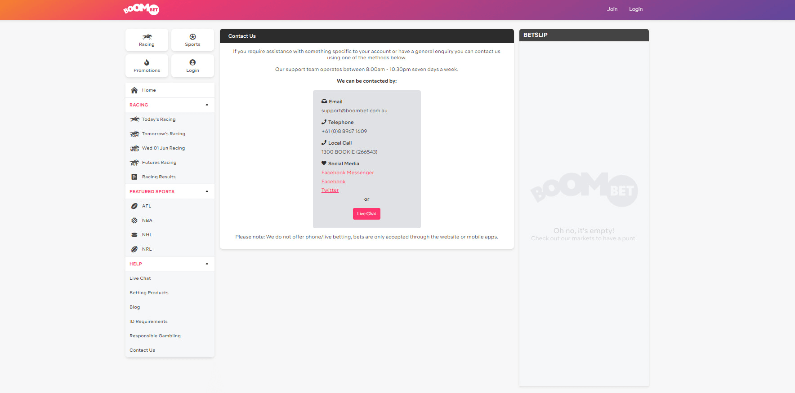This screenshot has height=393, width=795.
Task: Click the NHL hockey puck icon
Action: (x=134, y=235)
